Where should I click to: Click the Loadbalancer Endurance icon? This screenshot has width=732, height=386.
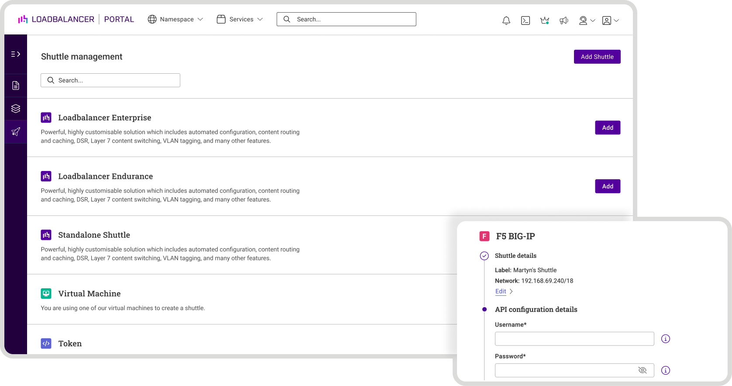(46, 176)
